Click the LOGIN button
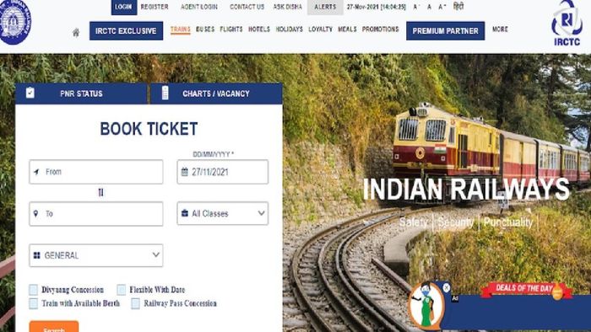Image resolution: width=591 pixels, height=332 pixels. coord(124,7)
